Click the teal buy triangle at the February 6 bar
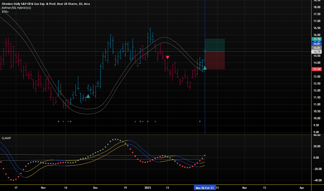324x191 pixels. [204, 68]
